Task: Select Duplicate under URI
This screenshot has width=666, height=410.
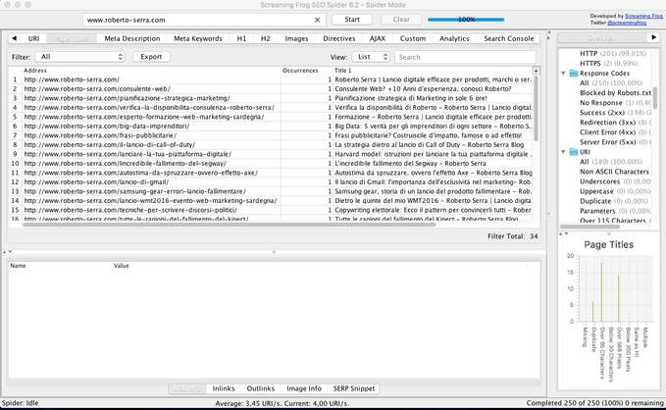Action: pyautogui.click(x=595, y=201)
